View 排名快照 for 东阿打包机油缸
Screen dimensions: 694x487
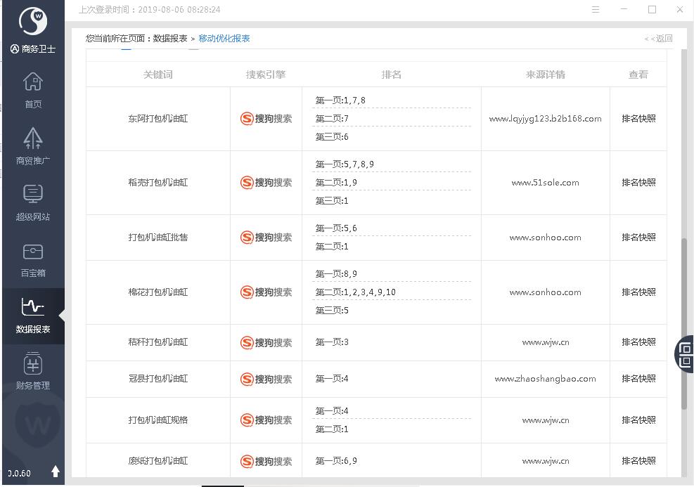(x=638, y=119)
